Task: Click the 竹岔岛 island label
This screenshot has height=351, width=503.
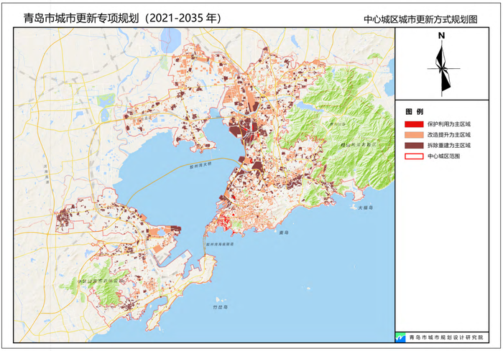Action: pos(220,307)
